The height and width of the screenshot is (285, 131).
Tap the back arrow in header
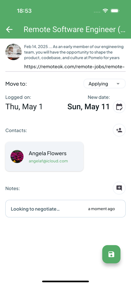point(9,30)
